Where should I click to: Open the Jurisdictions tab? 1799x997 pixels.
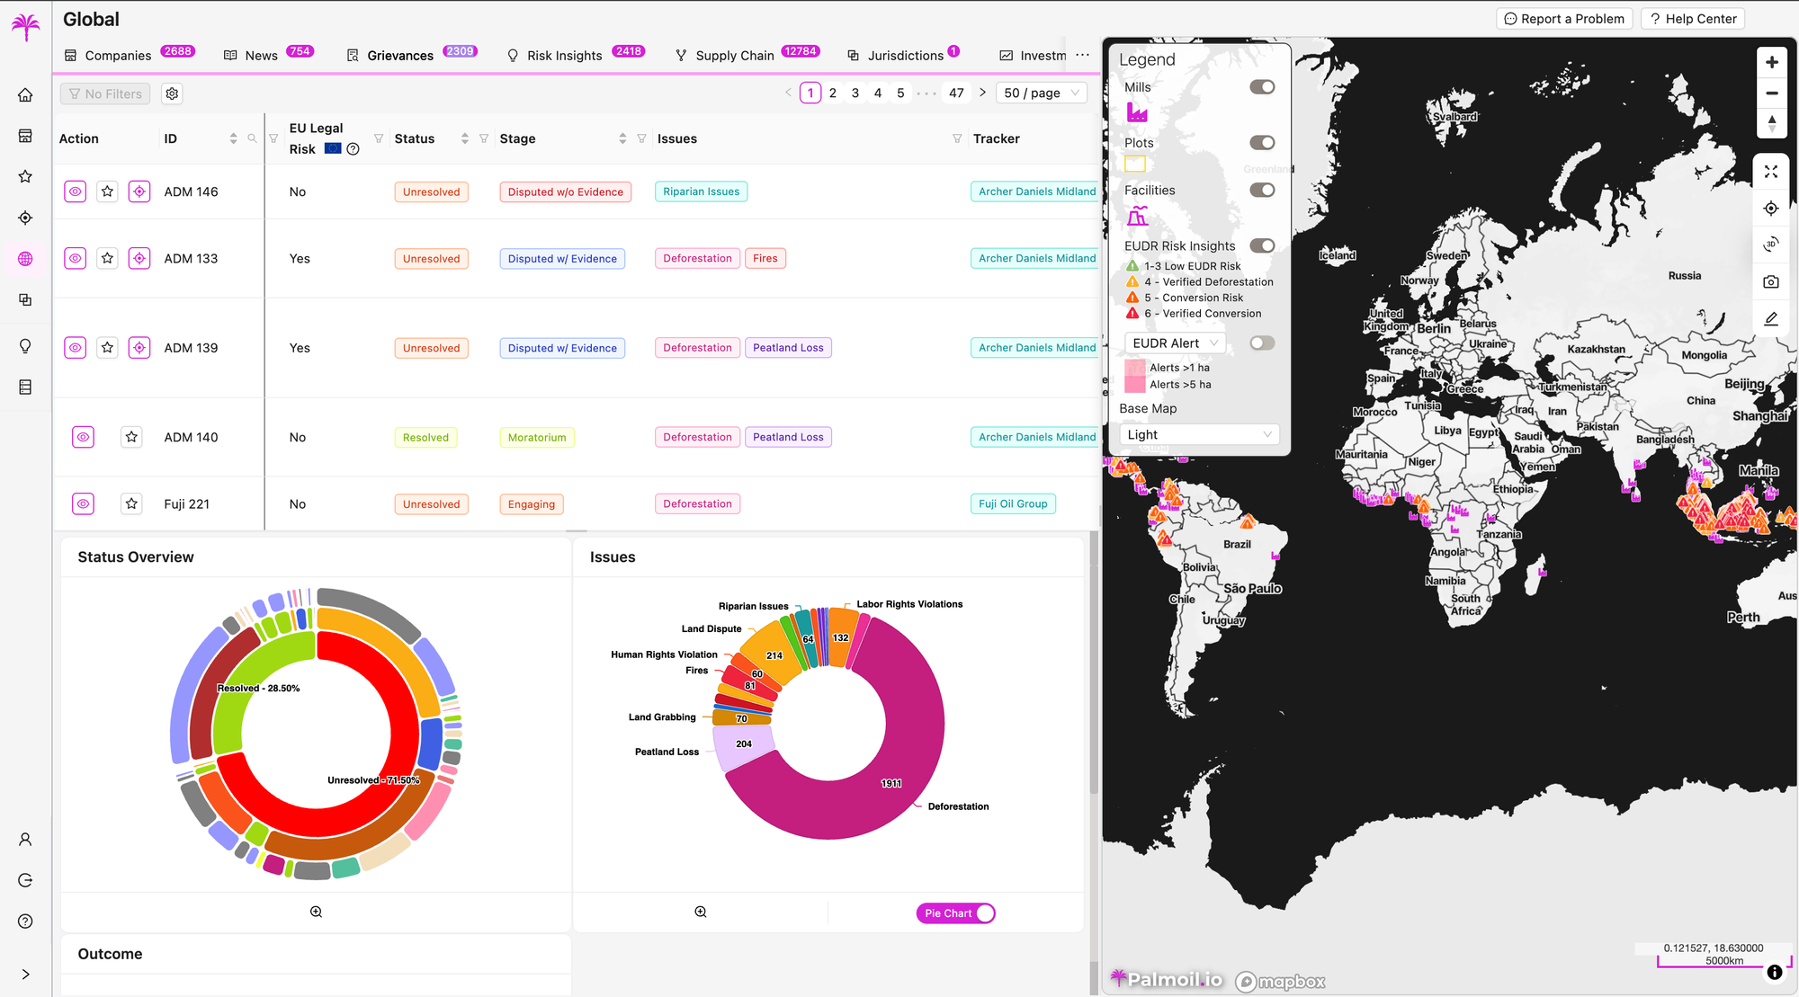(x=904, y=55)
